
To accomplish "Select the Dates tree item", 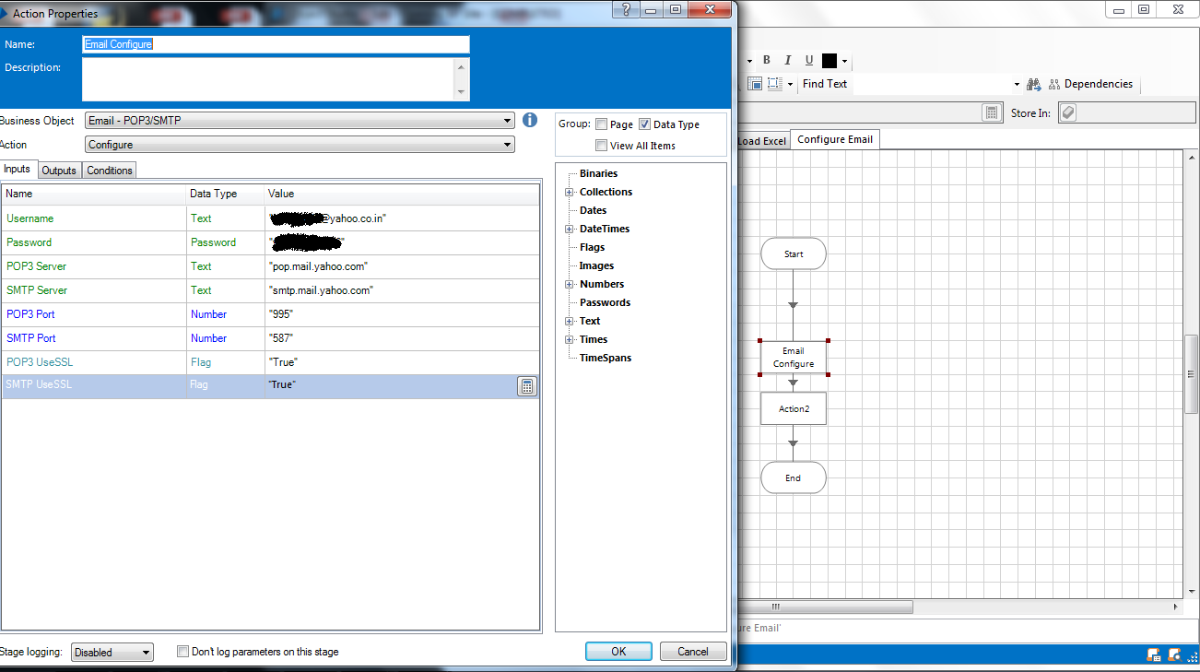I will [x=593, y=210].
